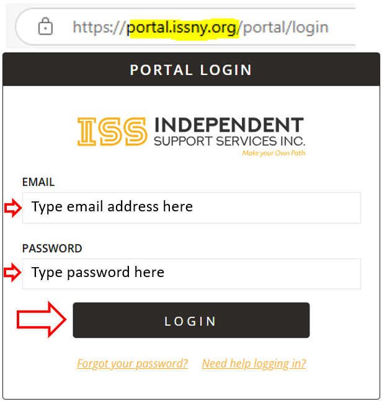Open the Forgot your password link
The image size is (382, 401).
(x=132, y=363)
